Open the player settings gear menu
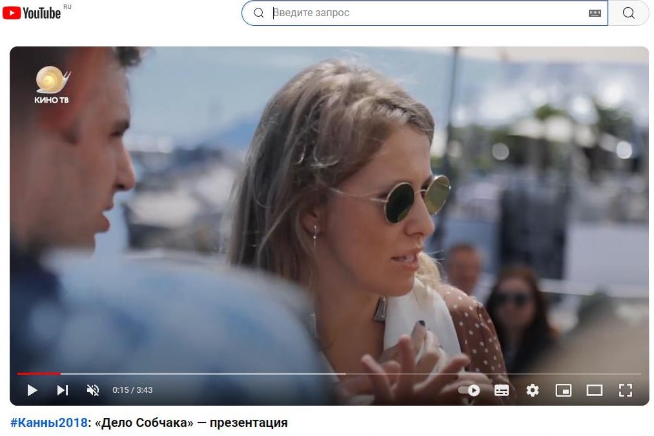 click(x=533, y=390)
